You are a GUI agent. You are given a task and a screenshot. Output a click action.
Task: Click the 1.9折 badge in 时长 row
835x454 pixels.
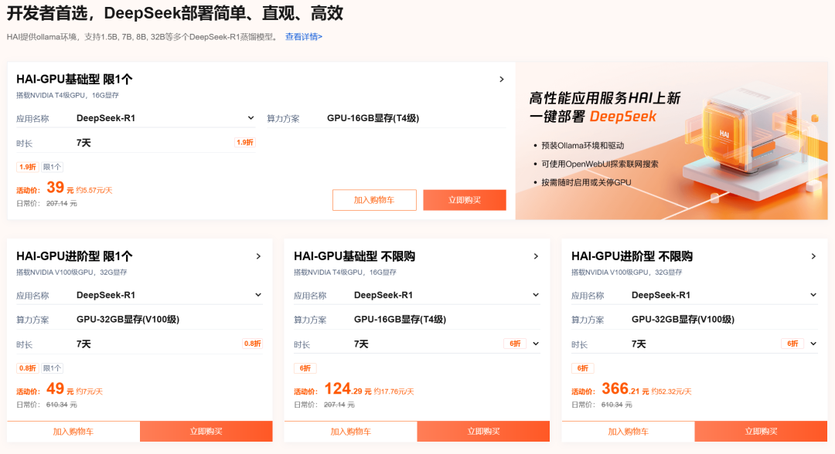(245, 143)
